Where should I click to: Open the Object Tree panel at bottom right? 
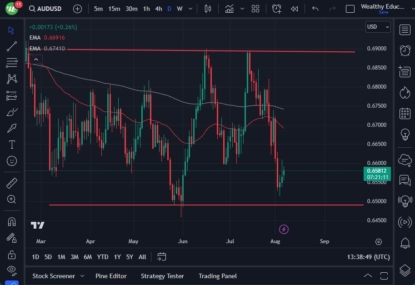405,270
